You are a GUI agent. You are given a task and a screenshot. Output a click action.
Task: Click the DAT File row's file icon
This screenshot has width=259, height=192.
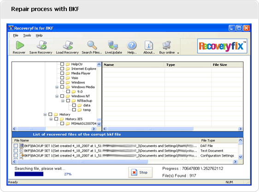[x=22, y=146]
